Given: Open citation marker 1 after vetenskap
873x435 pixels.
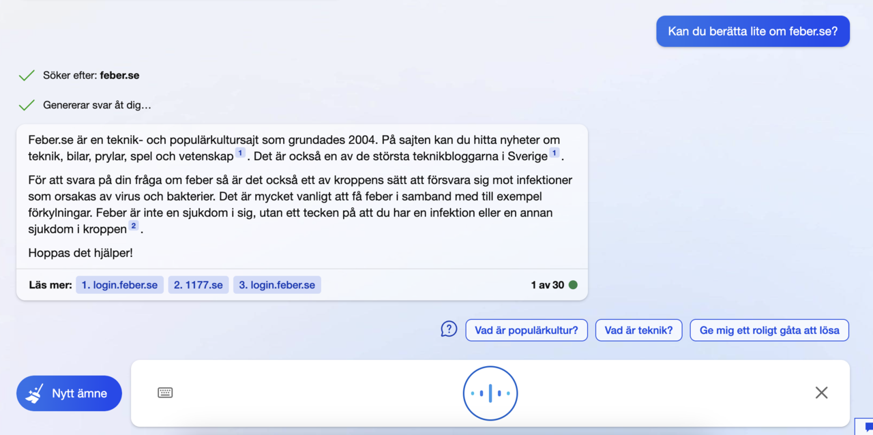Looking at the screenshot, I should click(x=239, y=154).
